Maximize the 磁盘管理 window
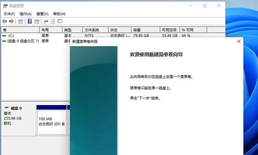The image size is (258, 155). click(205, 6)
